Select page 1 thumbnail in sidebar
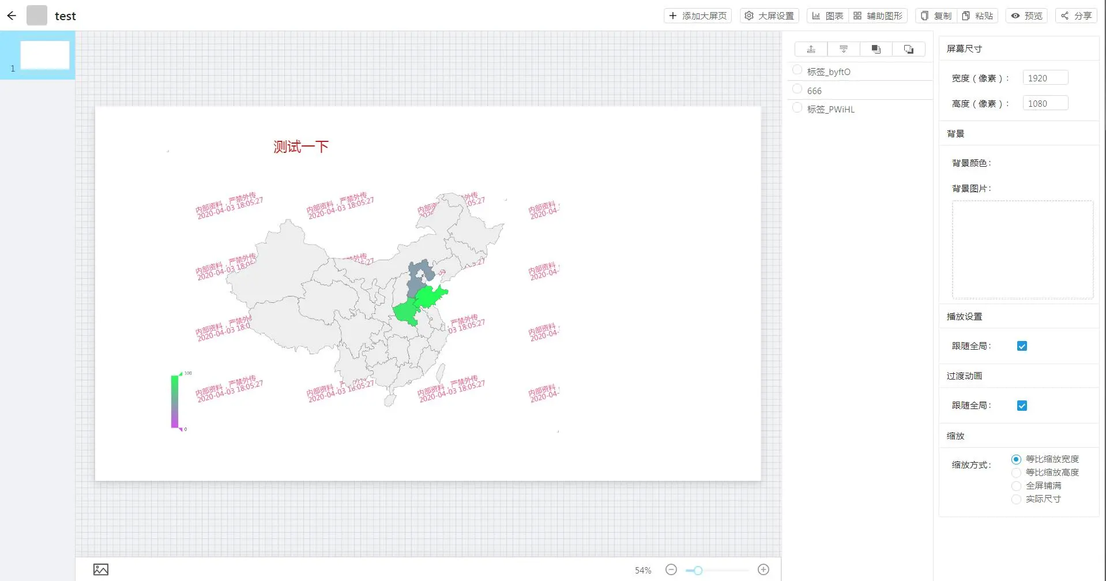The height and width of the screenshot is (581, 1106). tap(44, 55)
